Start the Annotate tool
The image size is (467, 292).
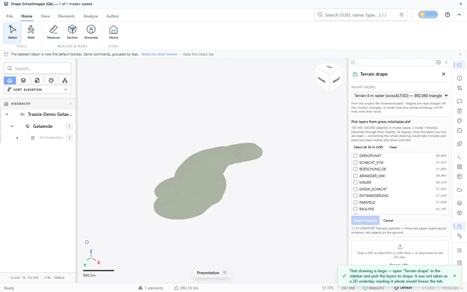91,32
